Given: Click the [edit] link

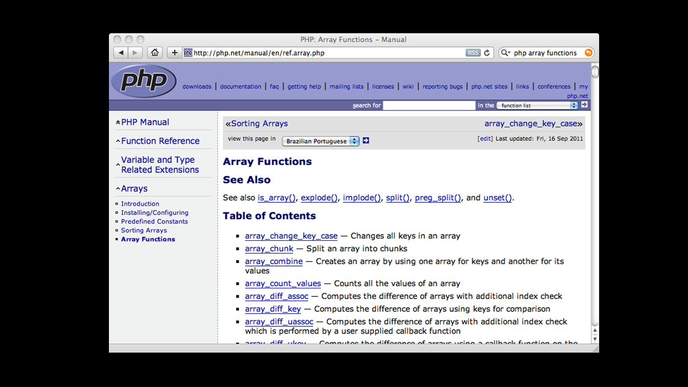Looking at the screenshot, I should (485, 139).
